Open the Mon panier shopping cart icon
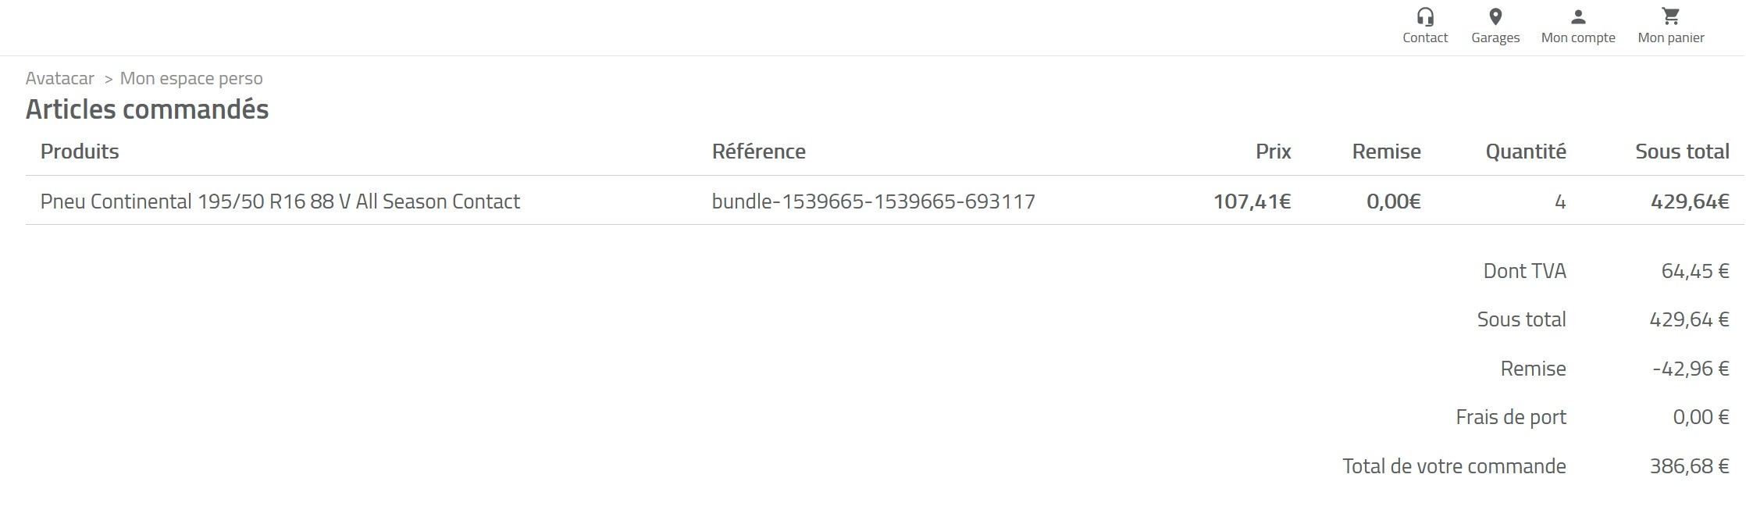1746x517 pixels. tap(1671, 16)
